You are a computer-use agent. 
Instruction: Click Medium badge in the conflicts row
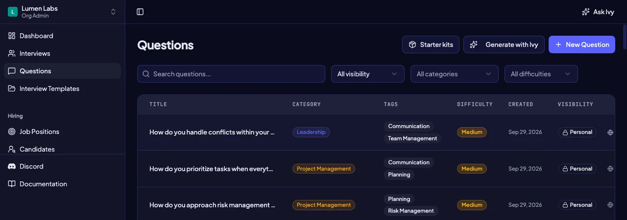click(472, 132)
